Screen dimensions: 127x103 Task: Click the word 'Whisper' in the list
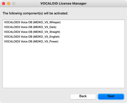(55, 22)
